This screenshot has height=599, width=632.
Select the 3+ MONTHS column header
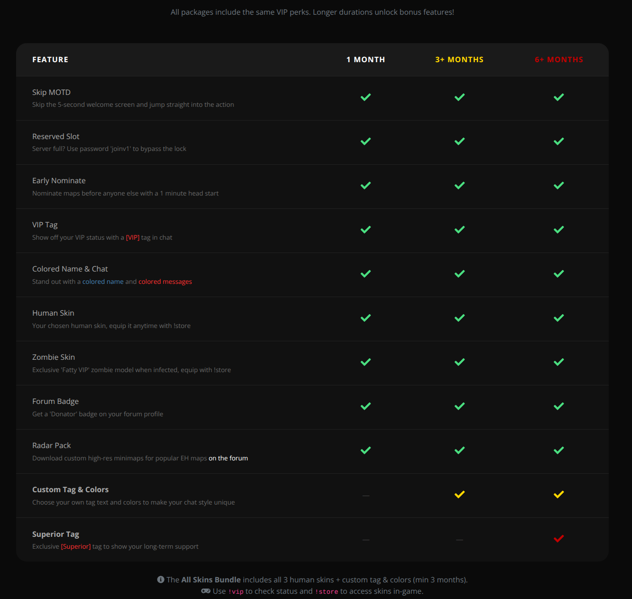point(459,60)
